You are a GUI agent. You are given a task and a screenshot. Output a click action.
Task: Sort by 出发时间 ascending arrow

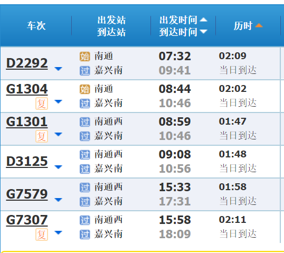[x=204, y=20]
